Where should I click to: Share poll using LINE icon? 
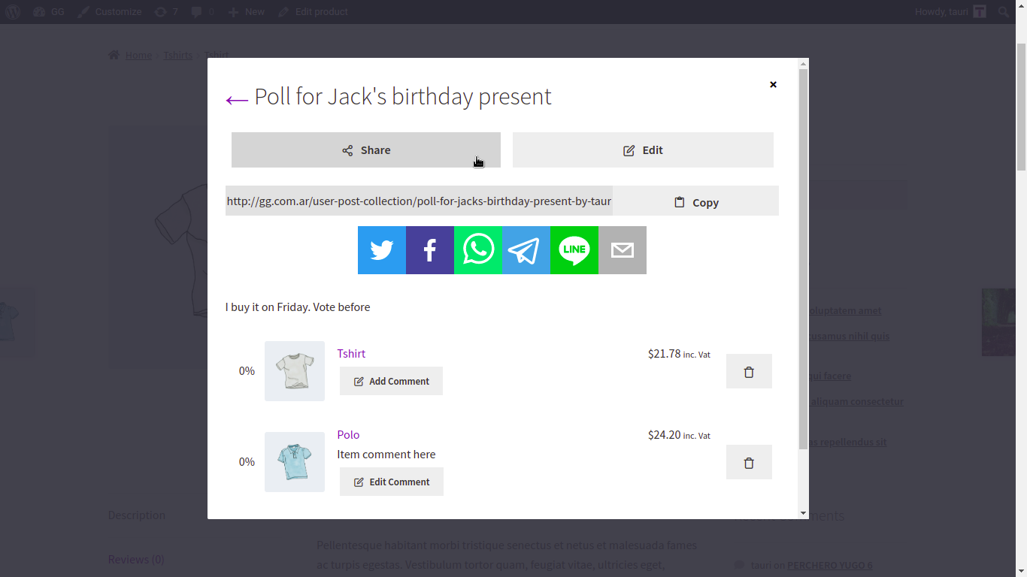574,250
